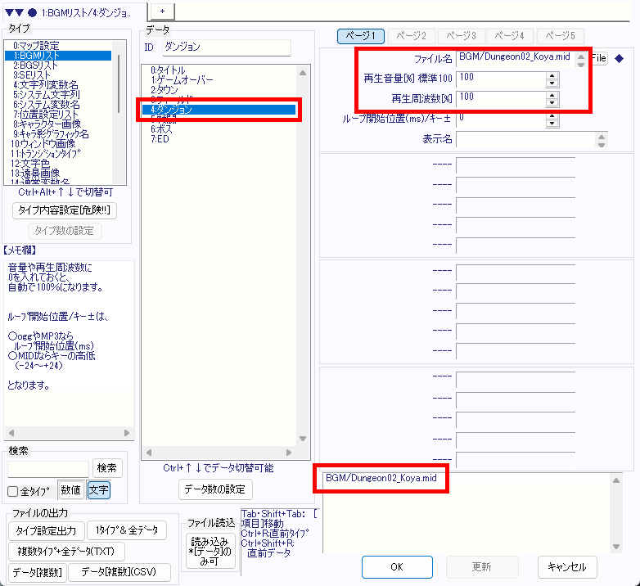The height and width of the screenshot is (586, 640).
Task: Click the File browse button
Action: (599, 58)
